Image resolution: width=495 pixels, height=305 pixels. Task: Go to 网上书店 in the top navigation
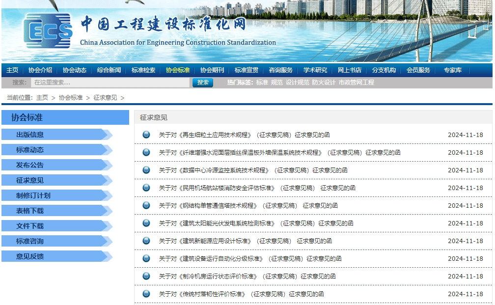350,70
